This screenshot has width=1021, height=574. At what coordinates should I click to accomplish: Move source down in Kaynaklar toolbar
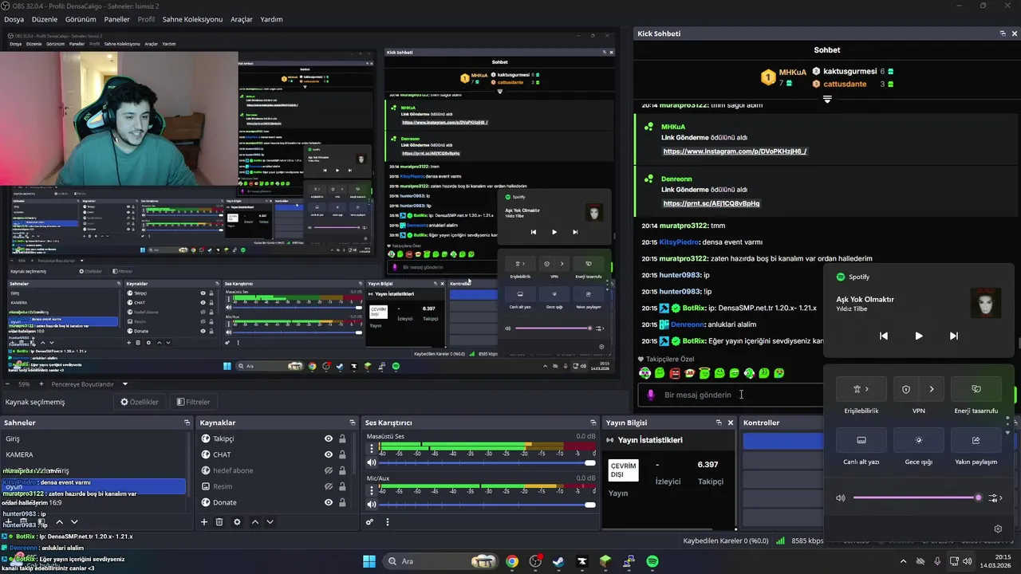(270, 522)
